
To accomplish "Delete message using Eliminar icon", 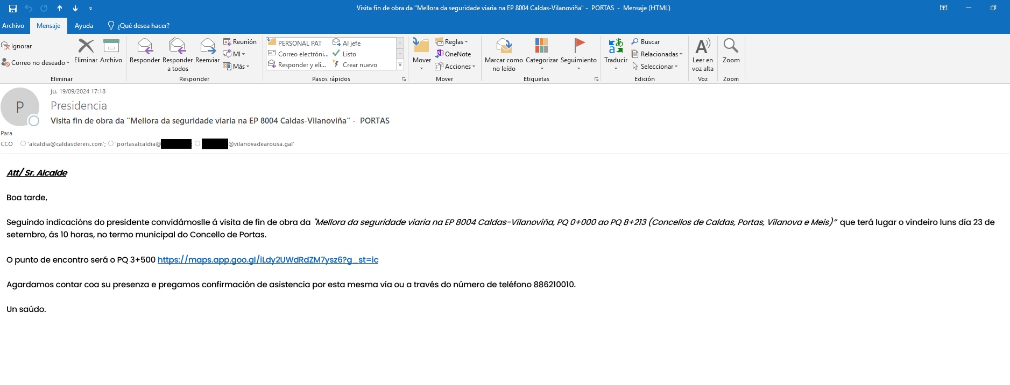I will point(86,47).
